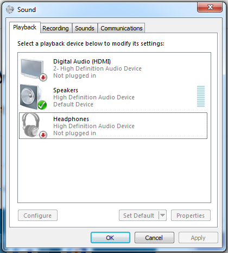Click the green checkmark on Speakers
228x253 pixels.
pyautogui.click(x=42, y=105)
